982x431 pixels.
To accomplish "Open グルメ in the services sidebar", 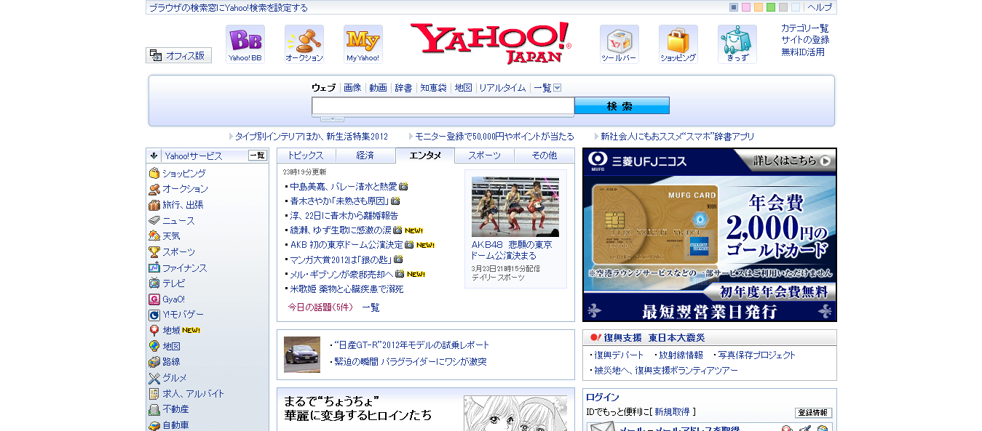I will tap(168, 378).
